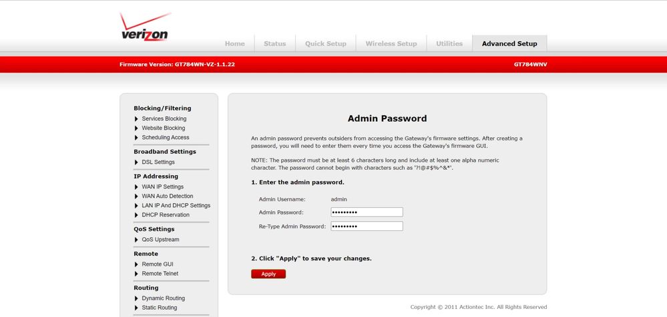Go to the Quick Setup tab

[326, 44]
